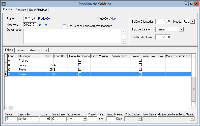This screenshot has height=126, width=200.
Task: Click the row indicator arrow for Senior
Action: click(x=6, y=74)
